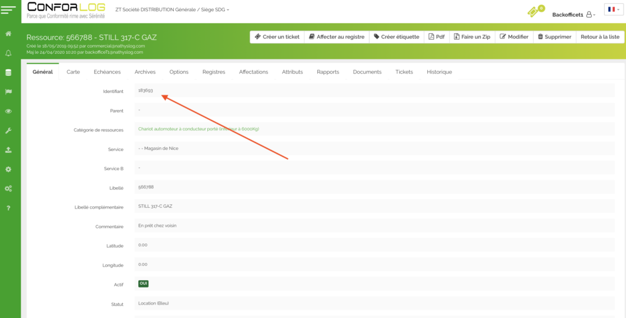This screenshot has height=318, width=626.
Task: Open the wrench tools sidebar icon
Action: pyautogui.click(x=9, y=130)
